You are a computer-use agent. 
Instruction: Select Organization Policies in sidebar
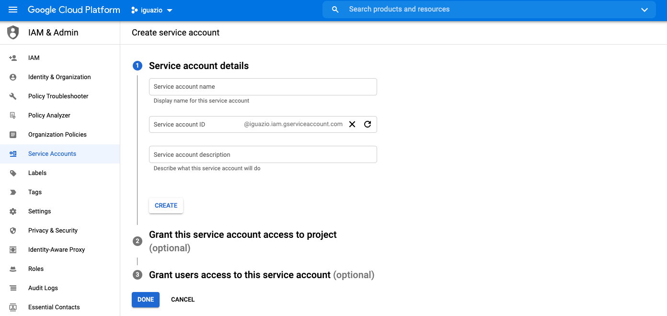(60, 135)
